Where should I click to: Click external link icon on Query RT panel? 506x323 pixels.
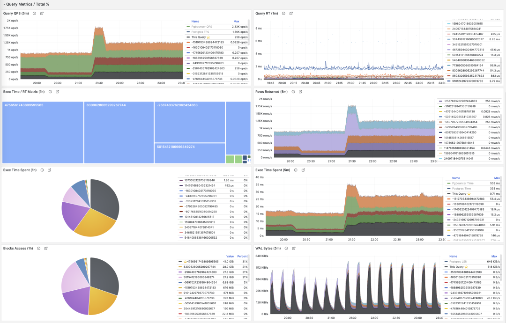[291, 13]
